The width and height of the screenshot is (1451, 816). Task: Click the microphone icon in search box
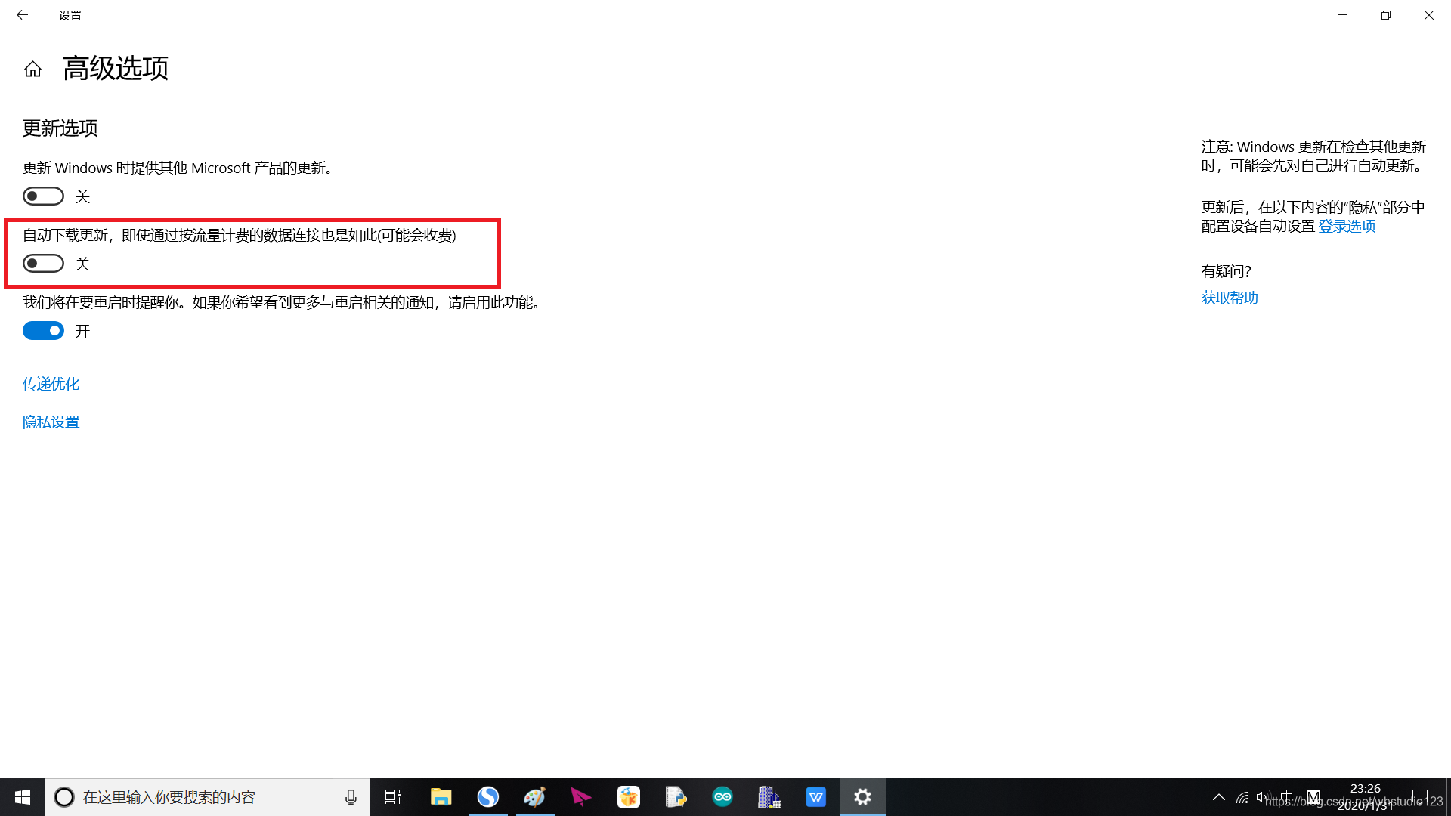pos(351,797)
